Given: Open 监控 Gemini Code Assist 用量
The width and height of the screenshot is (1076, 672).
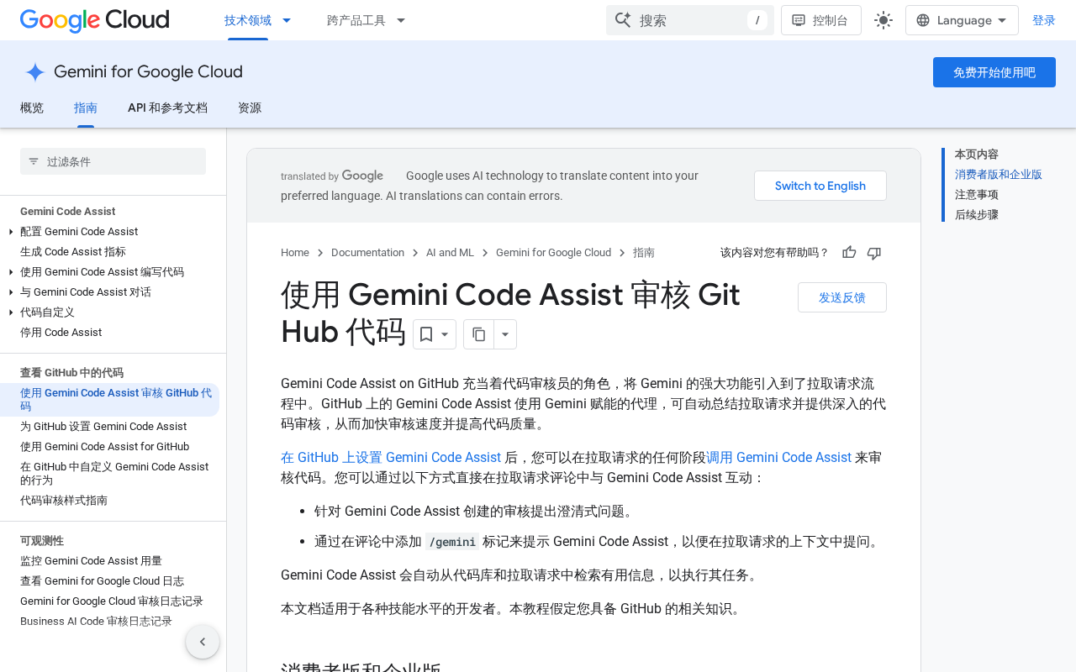Looking at the screenshot, I should (x=91, y=561).
